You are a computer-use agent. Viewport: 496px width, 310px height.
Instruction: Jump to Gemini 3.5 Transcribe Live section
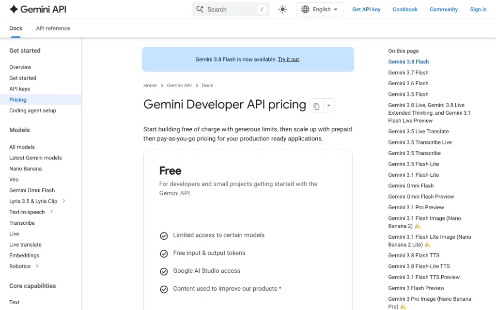point(420,142)
